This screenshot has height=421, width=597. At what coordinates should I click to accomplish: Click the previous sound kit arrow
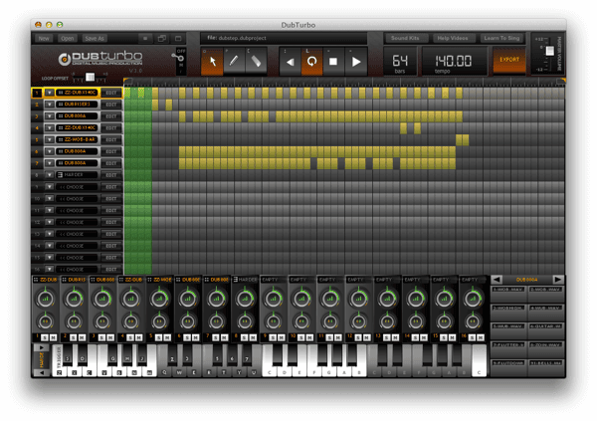497,280
